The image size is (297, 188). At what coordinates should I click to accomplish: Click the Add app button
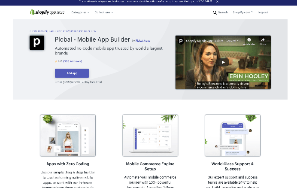tap(72, 73)
